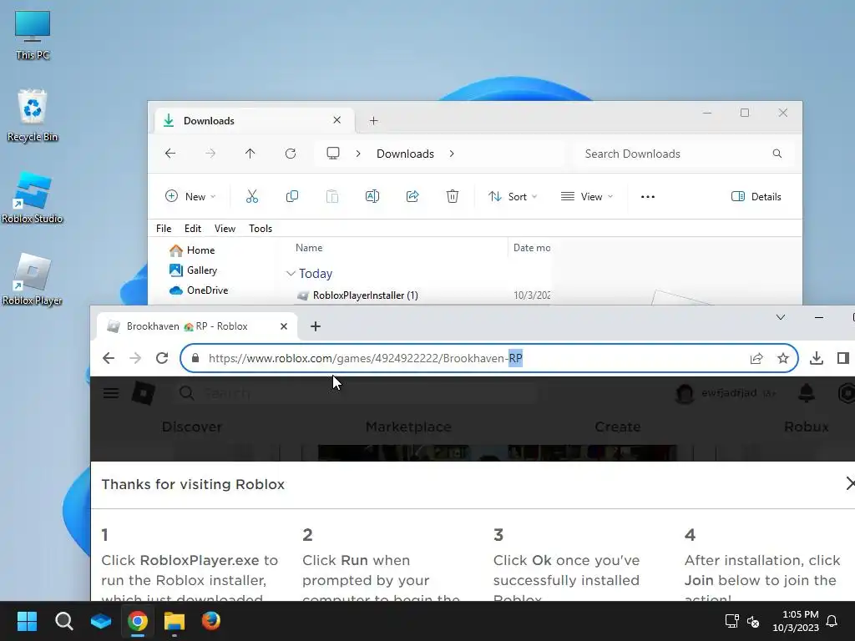Switch to the Brookhaven RP - Roblox tab
Image resolution: width=855 pixels, height=641 pixels.
197,326
